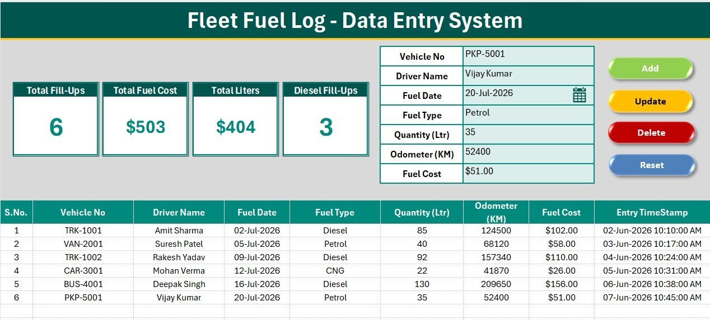
Task: Click the yellow Update button
Action: [x=650, y=101]
